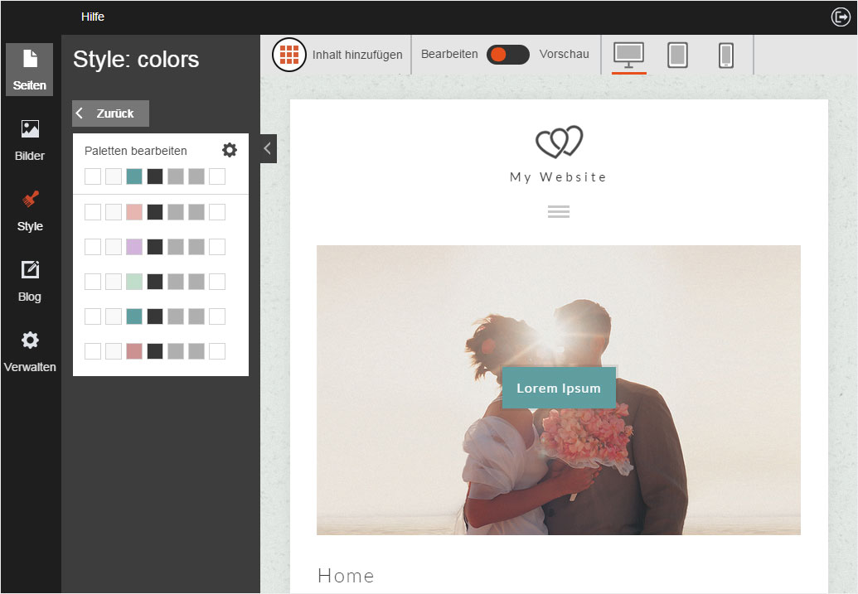
Task: Open palette settings gear icon
Action: pos(230,150)
